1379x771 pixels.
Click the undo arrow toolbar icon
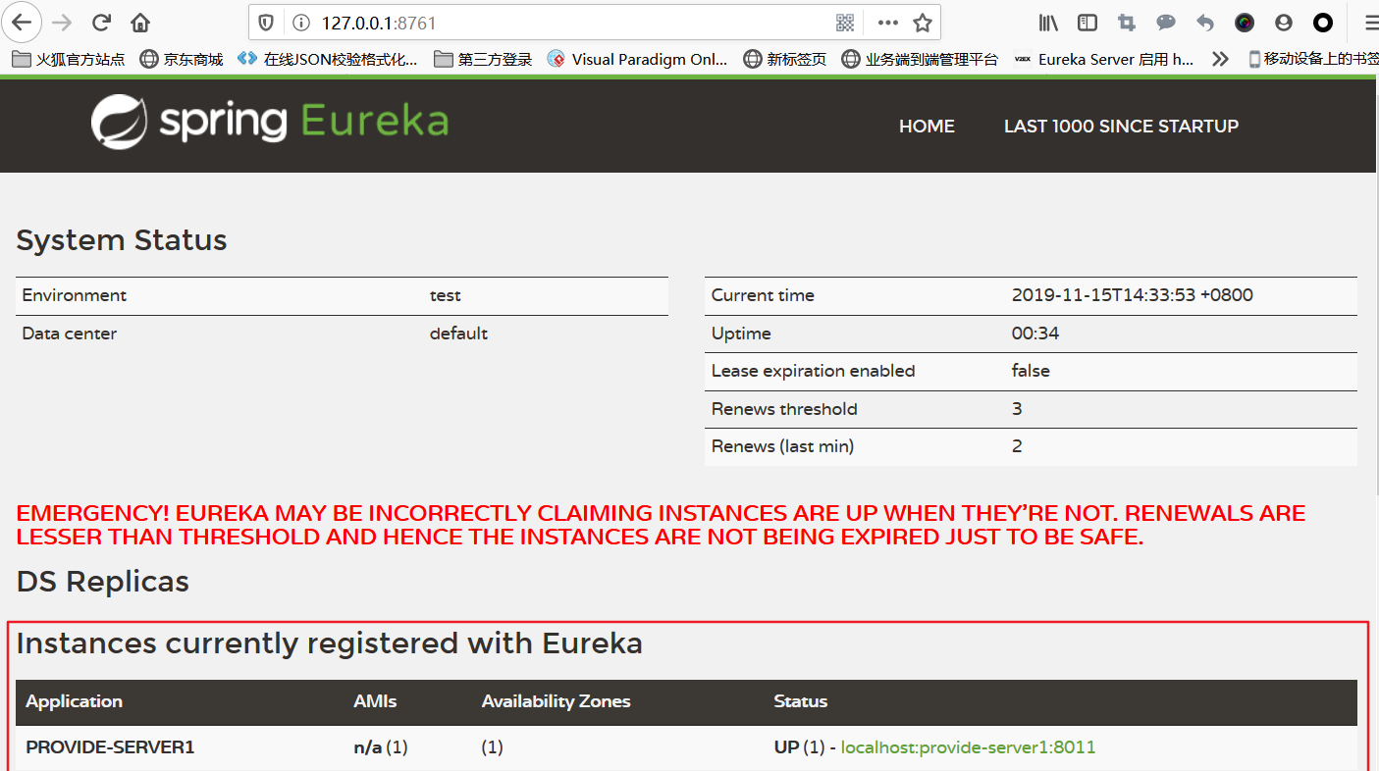click(1205, 23)
